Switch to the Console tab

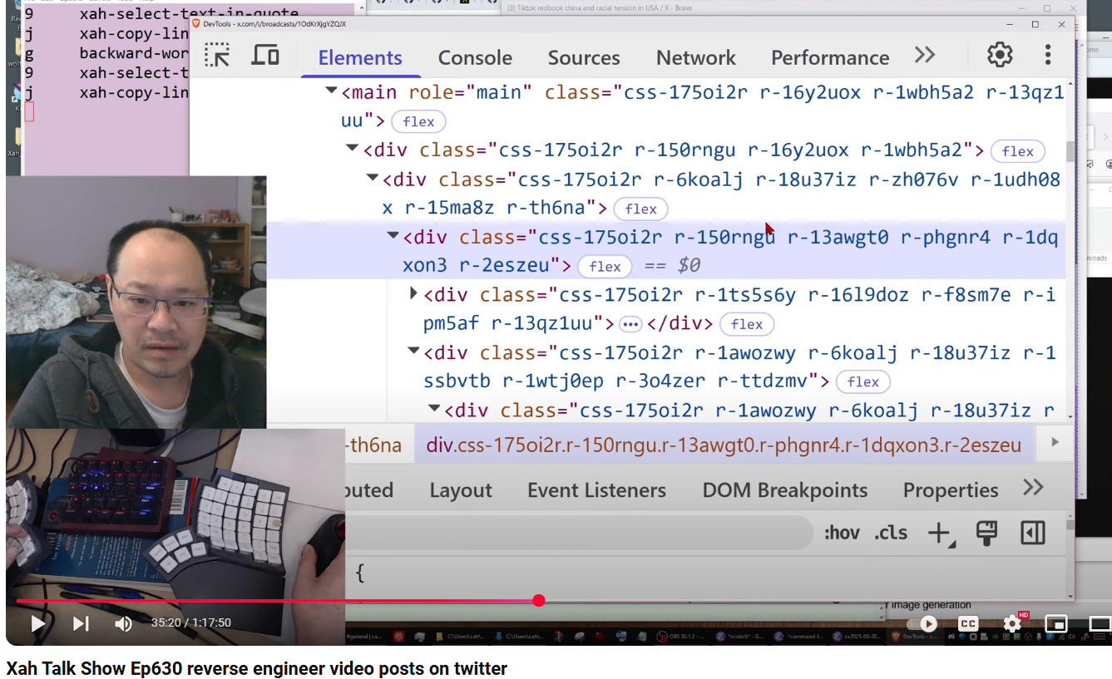475,57
